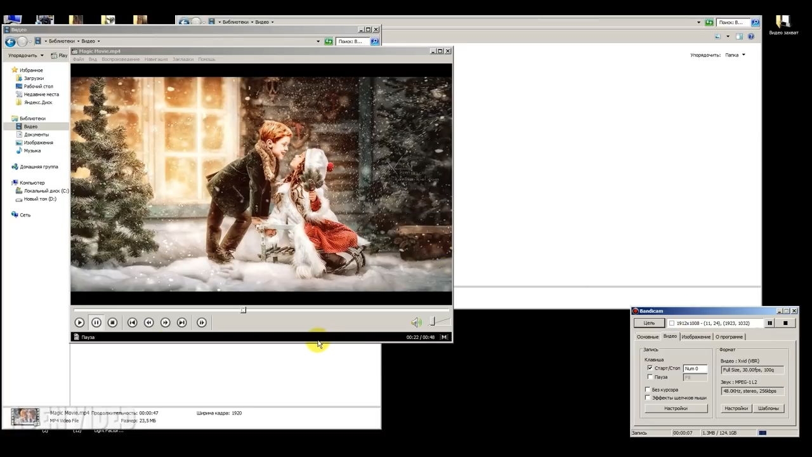Pause recording in Bandicam

(x=769, y=323)
